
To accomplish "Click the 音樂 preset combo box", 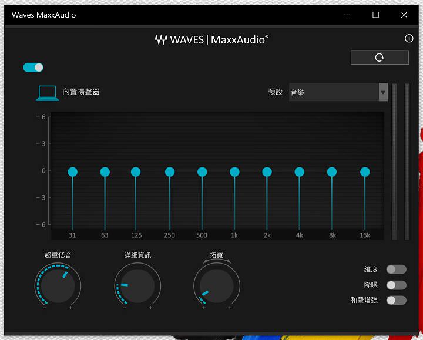I will [x=333, y=92].
